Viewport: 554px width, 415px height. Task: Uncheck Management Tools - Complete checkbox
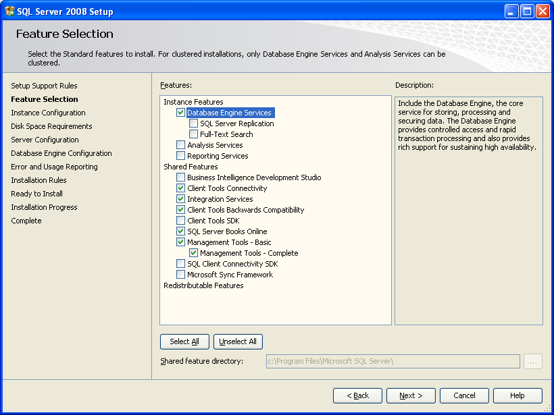point(193,252)
